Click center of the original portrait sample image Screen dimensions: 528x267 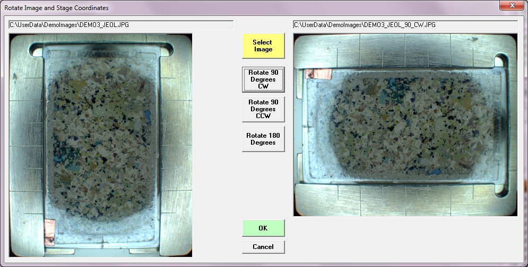[x=101, y=146]
